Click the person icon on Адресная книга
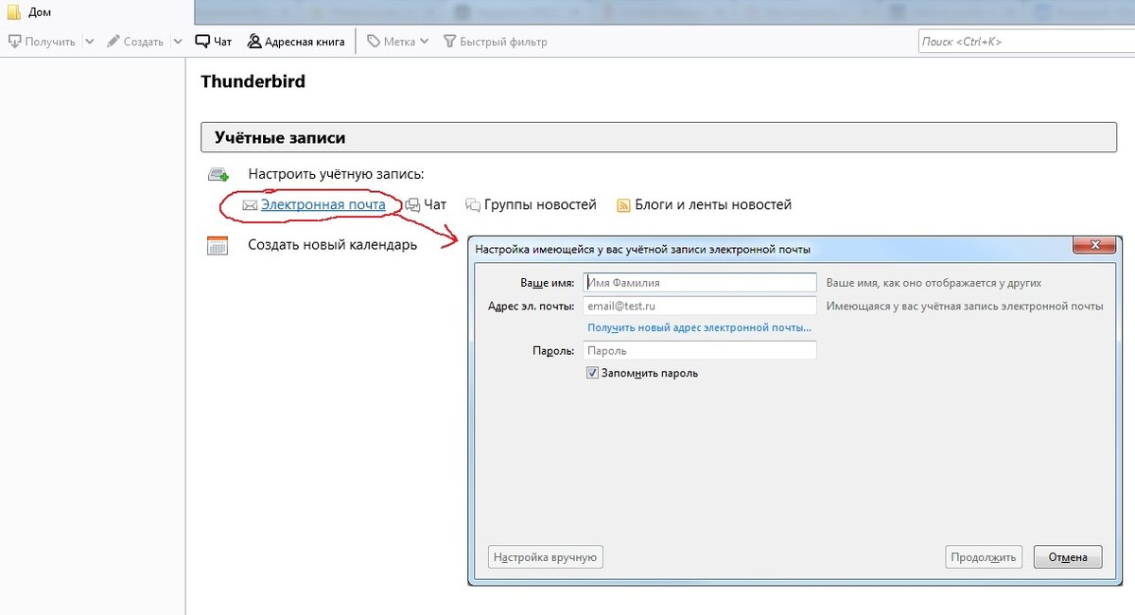 [253, 42]
